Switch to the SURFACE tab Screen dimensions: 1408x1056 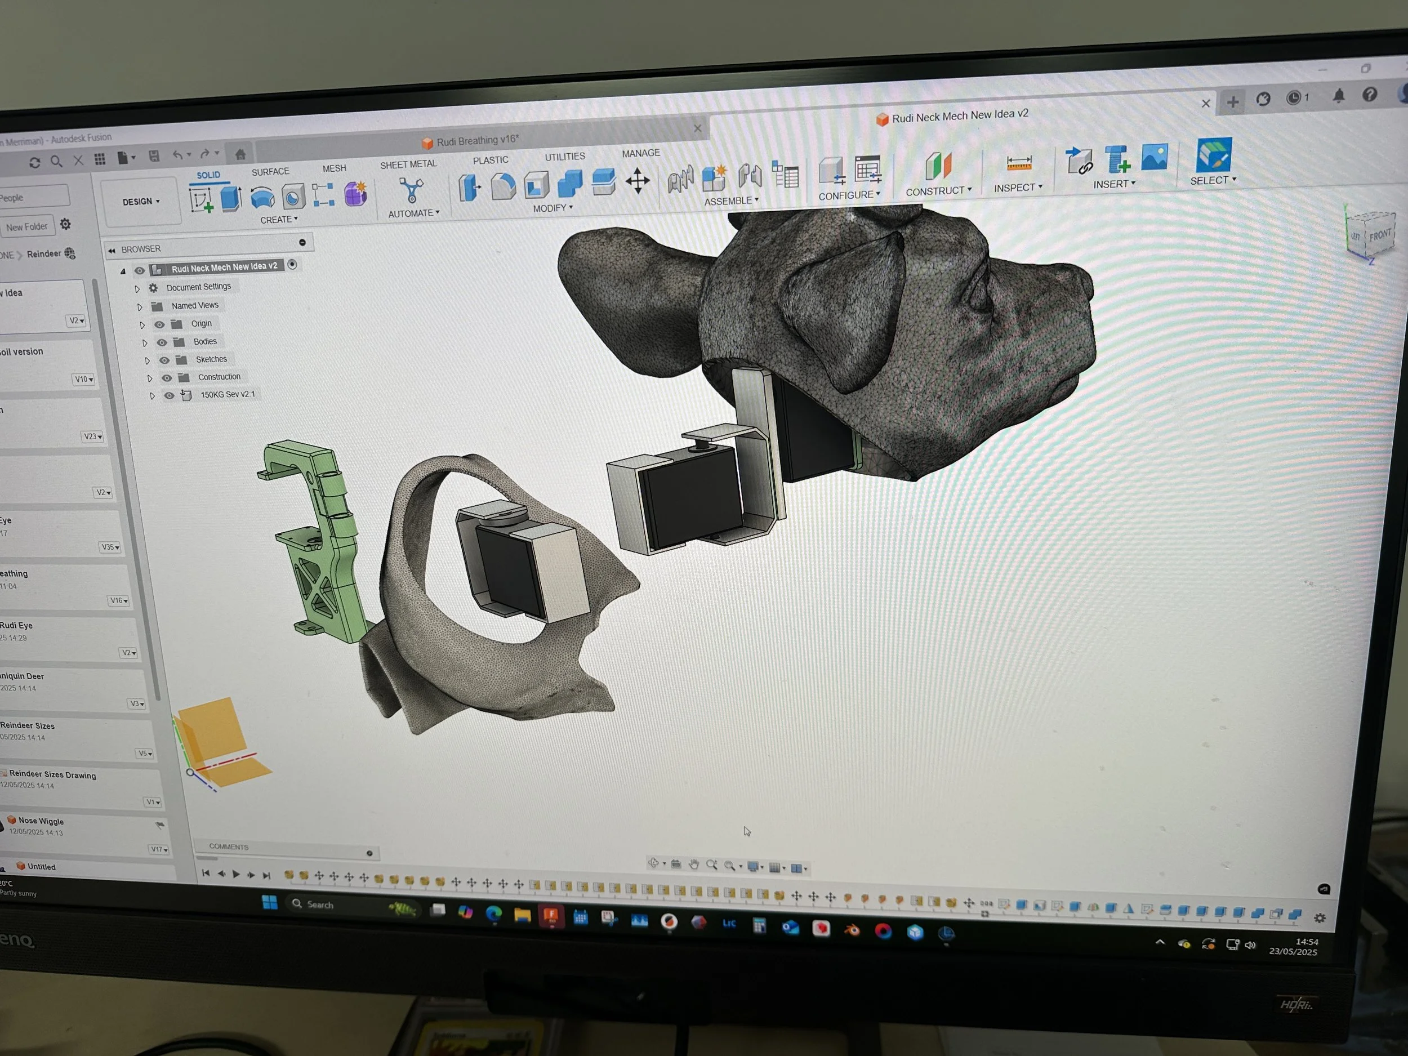pos(270,172)
